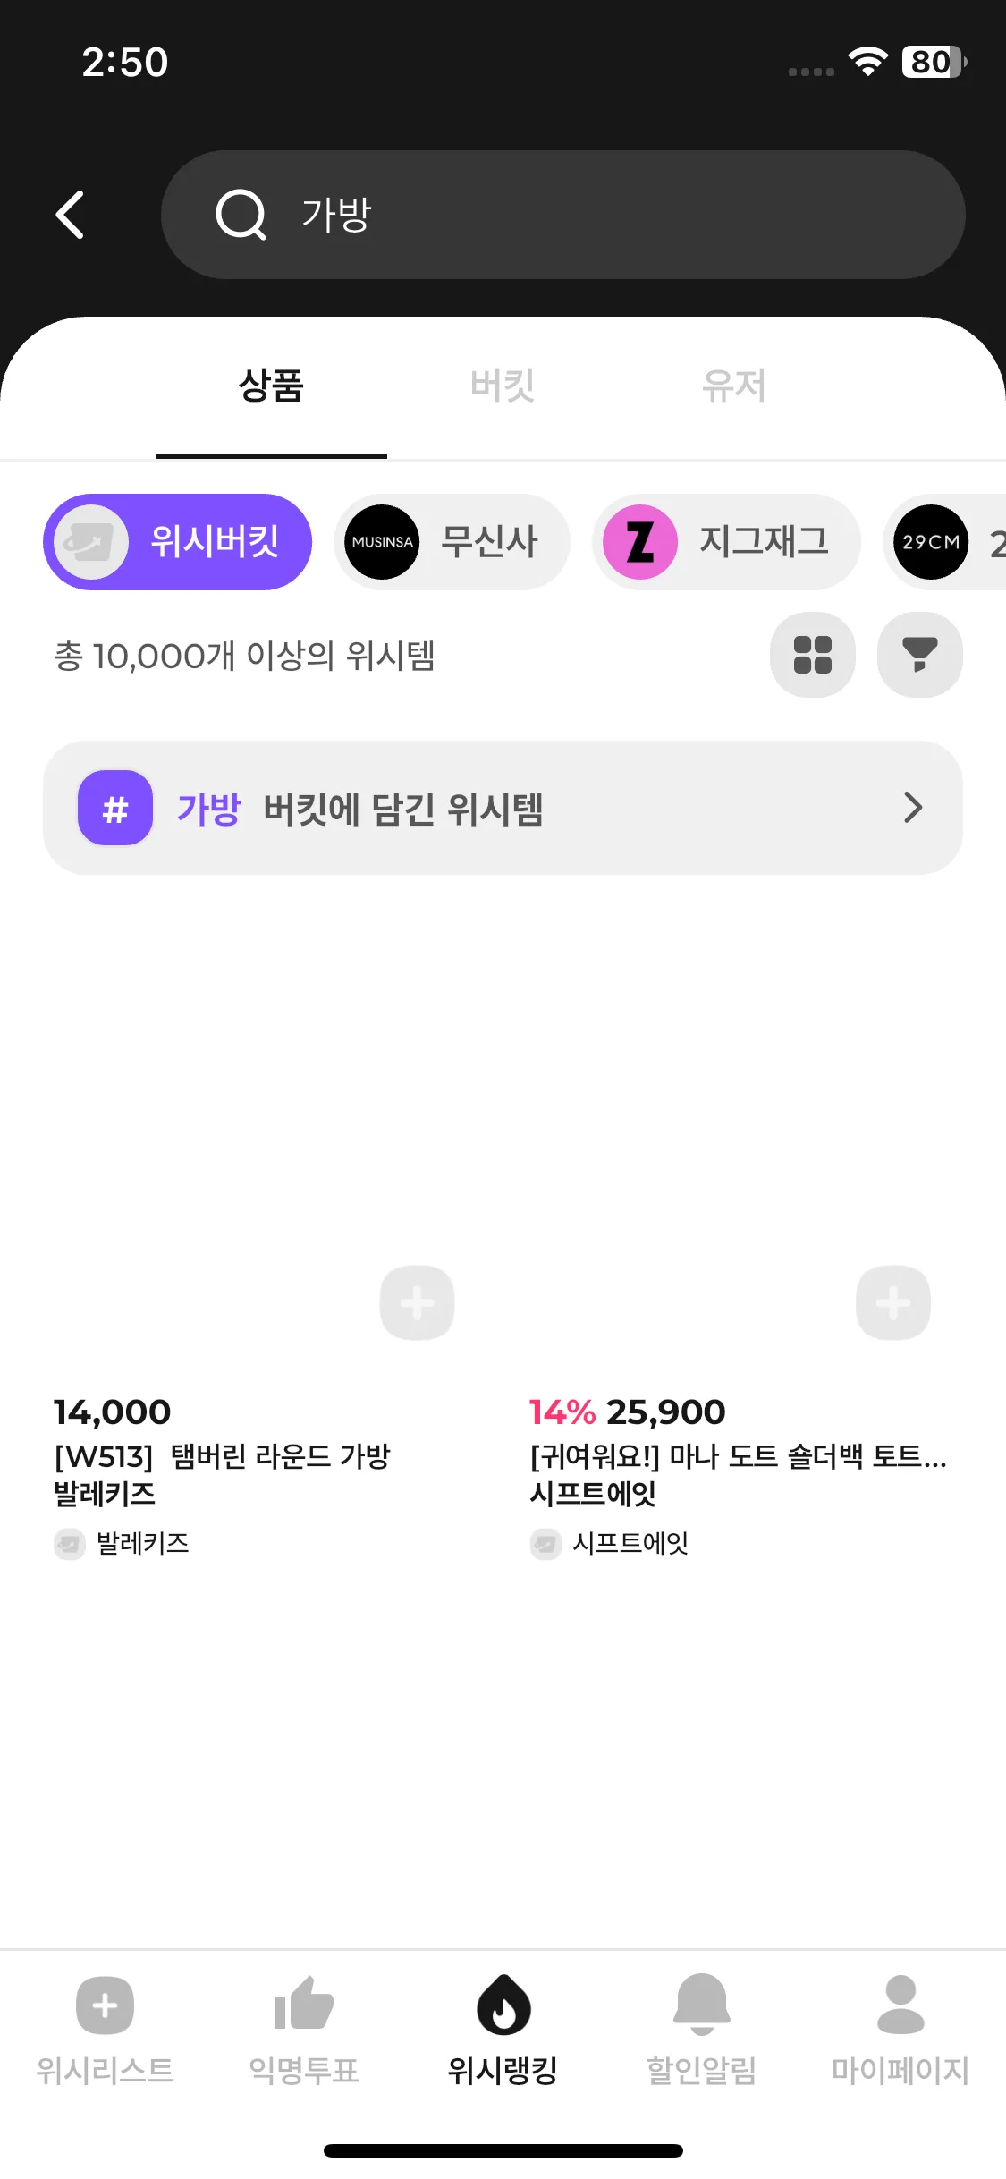Image resolution: width=1006 pixels, height=2179 pixels.
Task: Open the filter funnel icon
Action: click(x=919, y=655)
